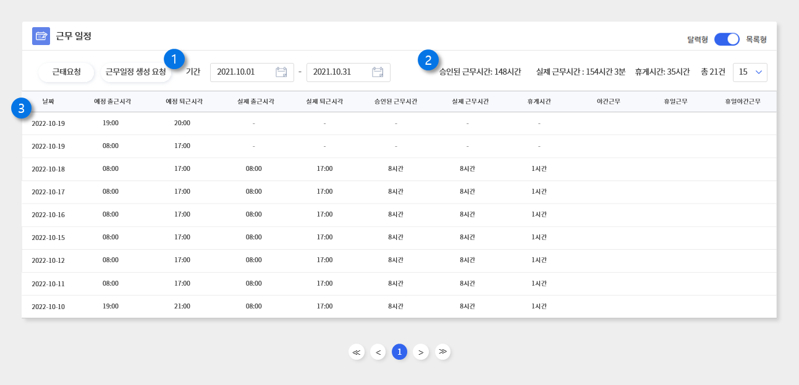Open calendar picker for start date 2021.10.01

pyautogui.click(x=281, y=72)
